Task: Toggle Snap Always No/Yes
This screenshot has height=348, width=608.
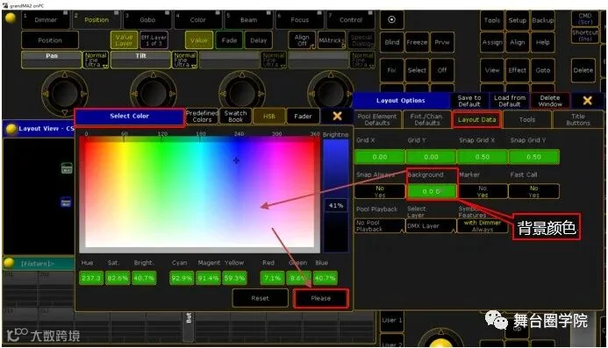Action: (380, 191)
